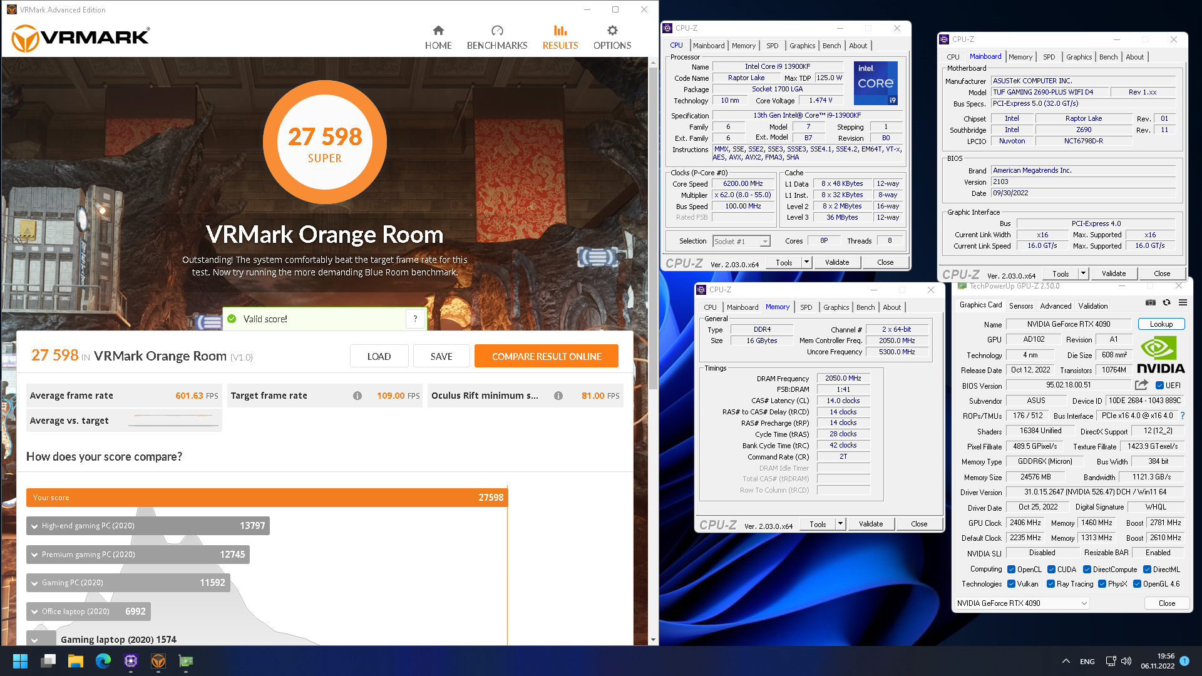
Task: Click Lookup button in GPU-Z
Action: coord(1161,324)
